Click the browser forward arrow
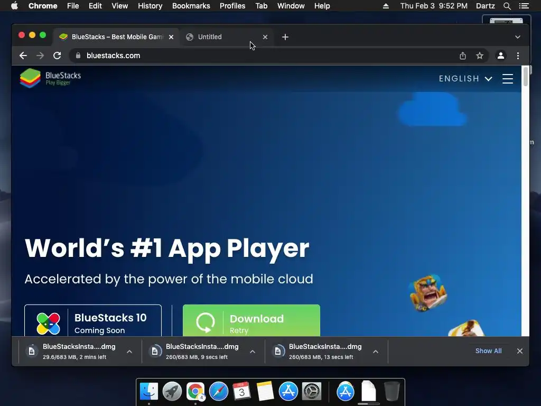This screenshot has height=406, width=541. coord(40,56)
